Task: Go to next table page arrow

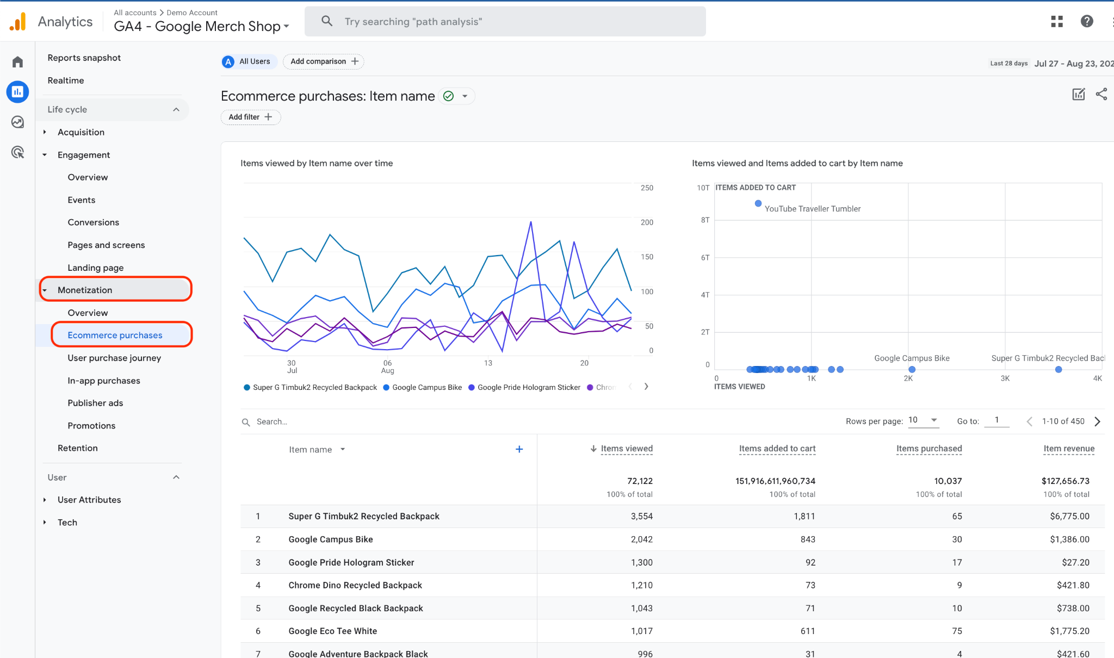Action: point(1097,421)
